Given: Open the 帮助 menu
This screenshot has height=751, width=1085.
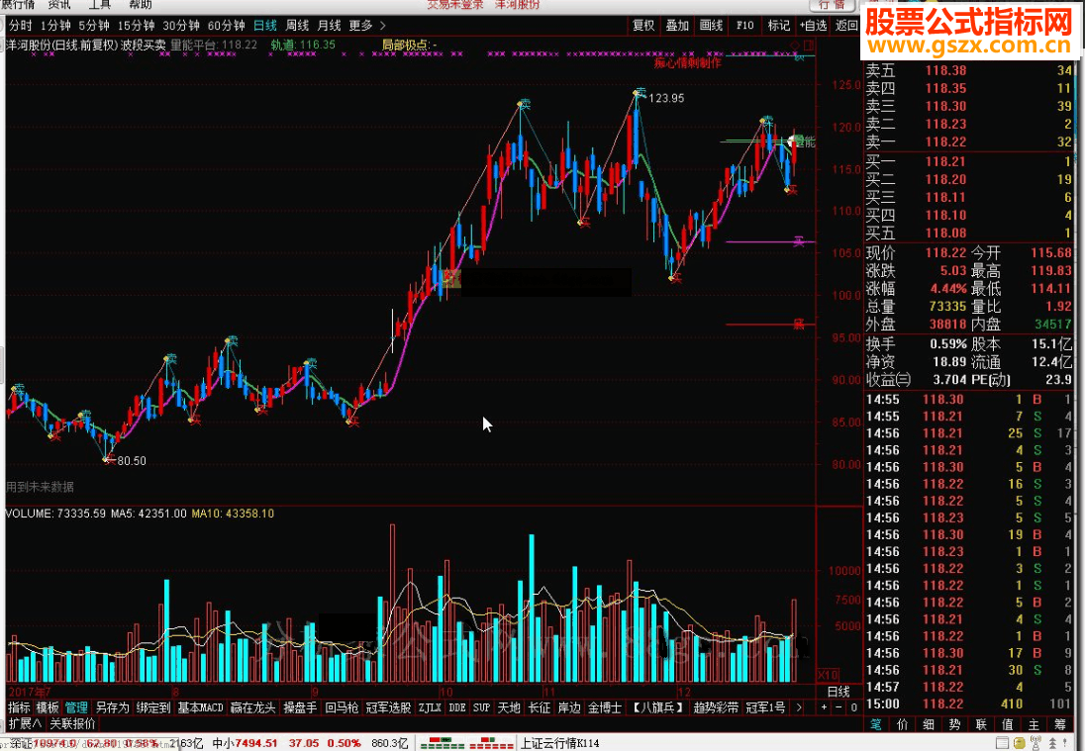Looking at the screenshot, I should 140,5.
